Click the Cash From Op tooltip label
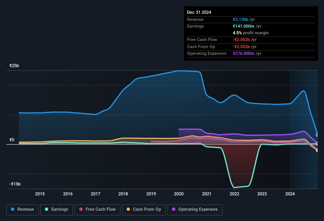The height and width of the screenshot is (221, 324). coord(201,47)
